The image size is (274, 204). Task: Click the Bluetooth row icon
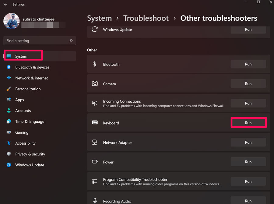[95, 64]
